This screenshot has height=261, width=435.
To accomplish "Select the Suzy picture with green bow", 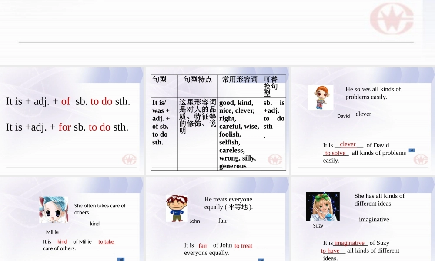I will click(x=323, y=206).
